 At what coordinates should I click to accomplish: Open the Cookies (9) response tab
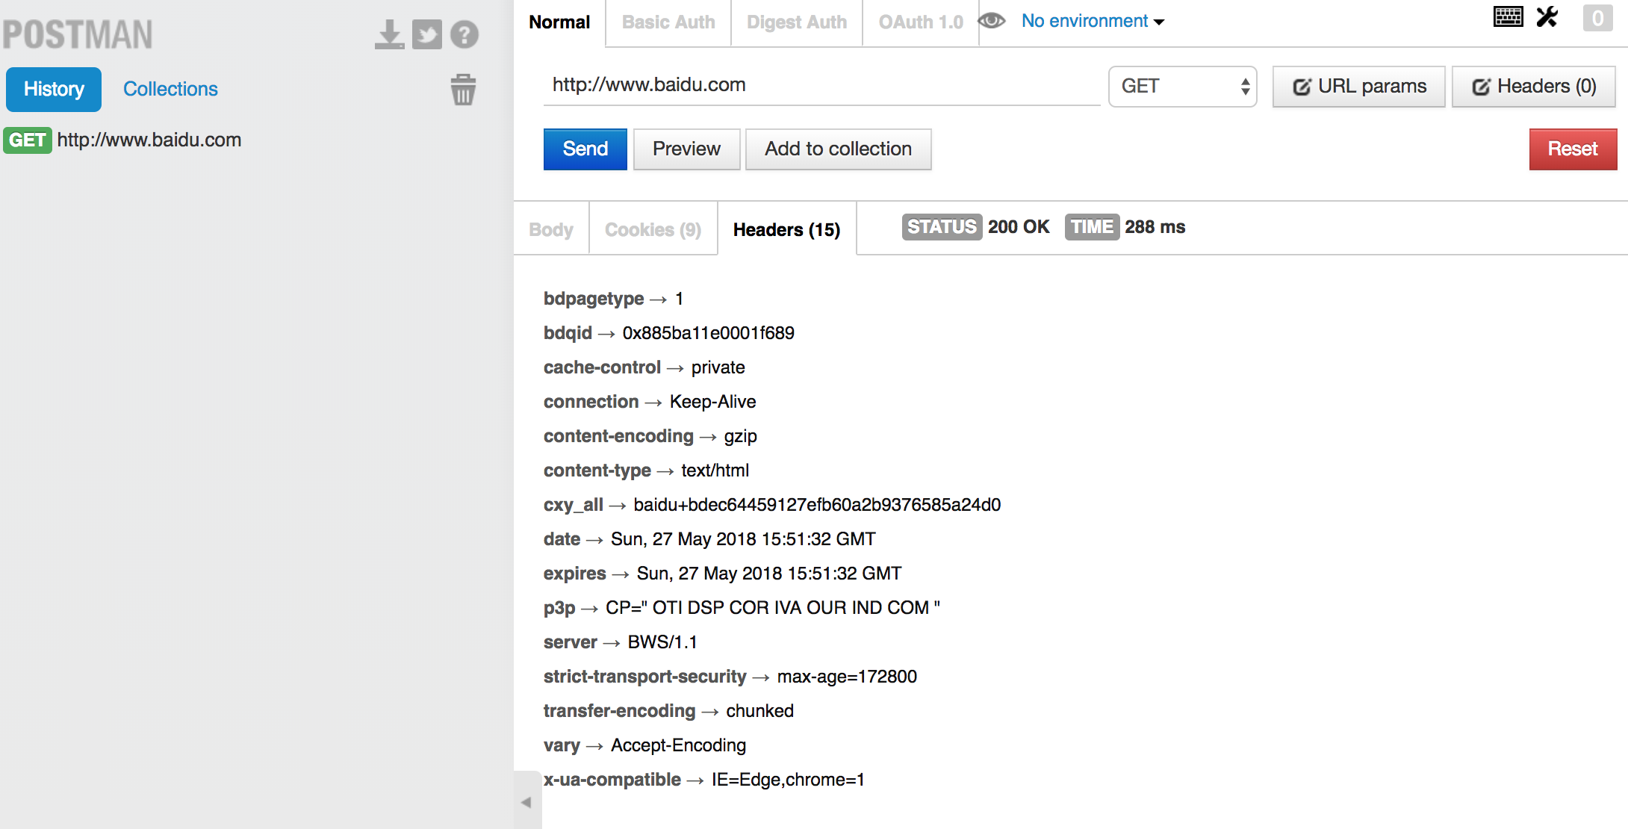point(653,229)
